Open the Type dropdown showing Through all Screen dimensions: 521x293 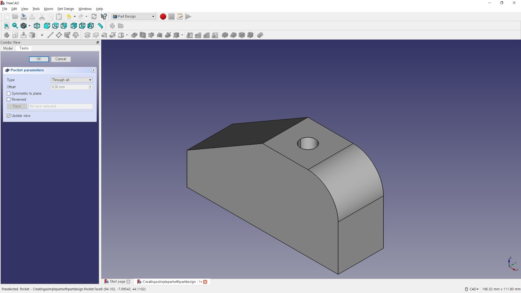[71, 80]
